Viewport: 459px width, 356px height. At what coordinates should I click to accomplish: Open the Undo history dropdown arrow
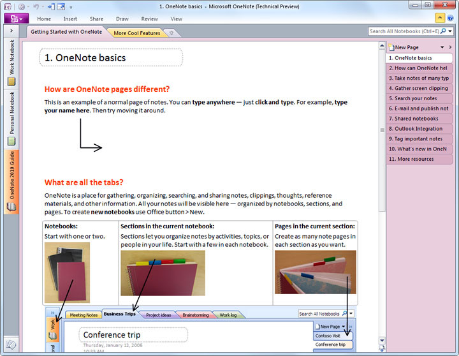point(43,7)
